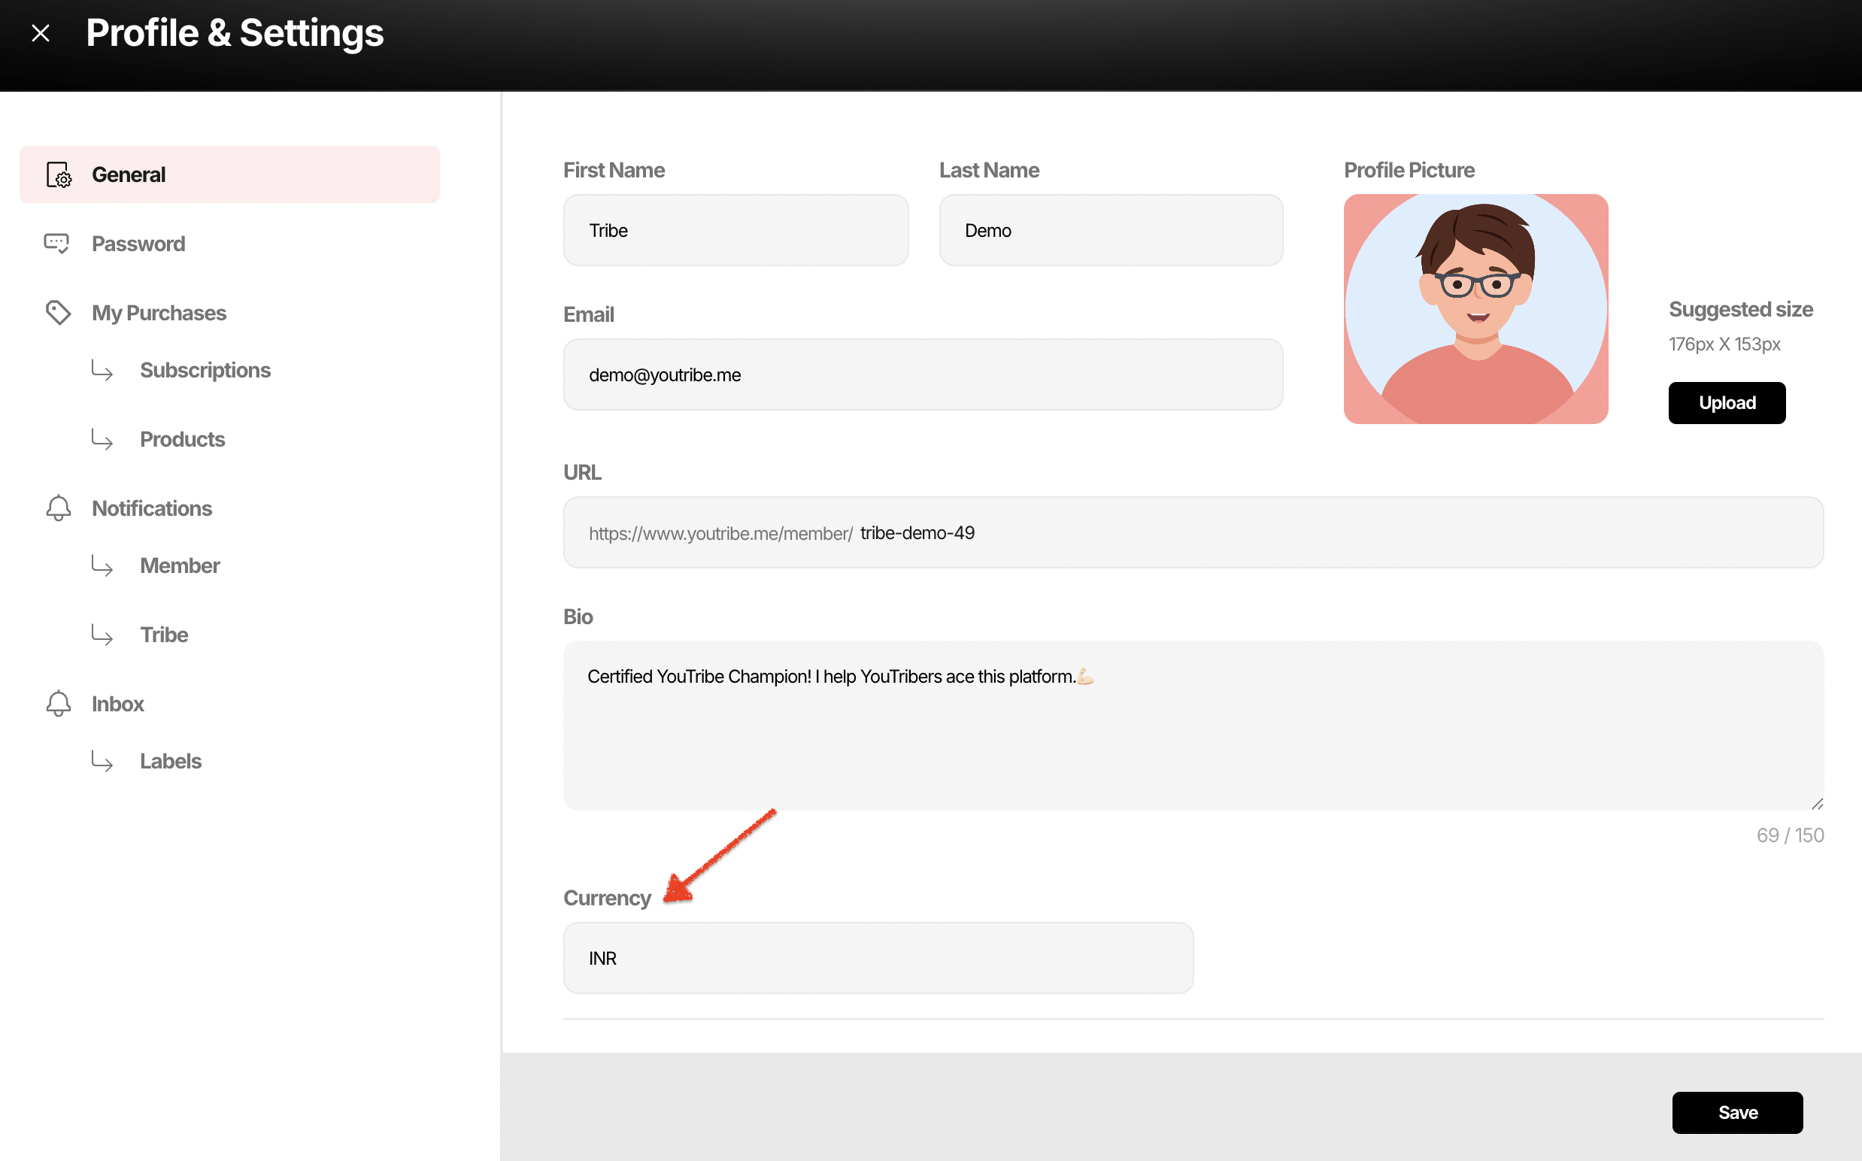Click the My Purchases tag icon
Viewport: 1862px width, 1161px height.
click(x=59, y=313)
